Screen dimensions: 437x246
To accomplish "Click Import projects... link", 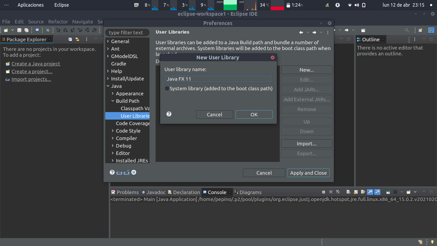I will point(31,79).
